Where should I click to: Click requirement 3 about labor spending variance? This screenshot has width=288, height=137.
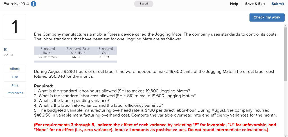(x=72, y=101)
